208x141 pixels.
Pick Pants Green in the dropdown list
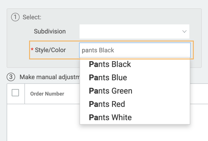111,91
